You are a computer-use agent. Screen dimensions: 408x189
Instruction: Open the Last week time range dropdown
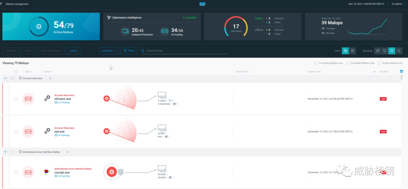coord(109,51)
